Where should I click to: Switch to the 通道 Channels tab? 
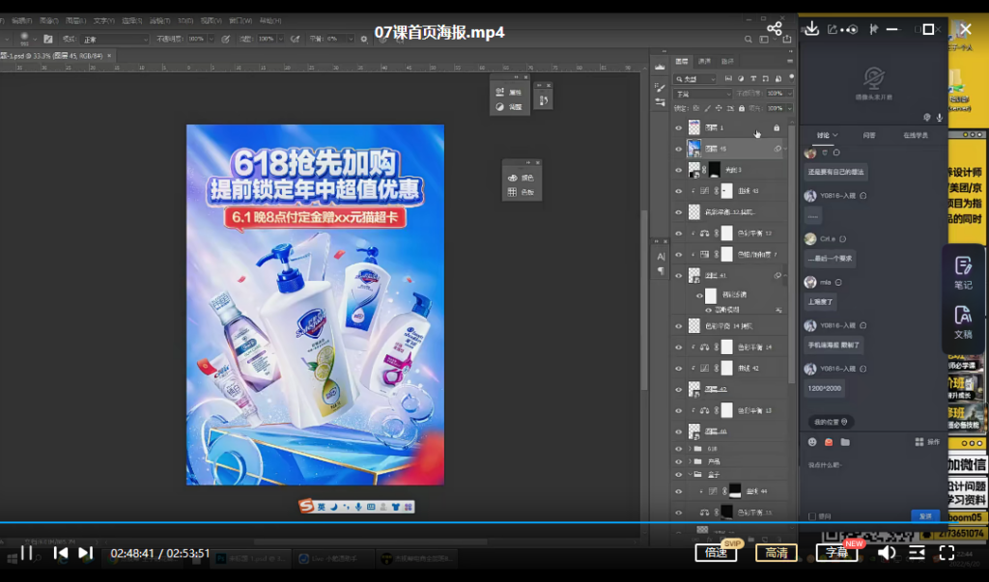pyautogui.click(x=704, y=61)
